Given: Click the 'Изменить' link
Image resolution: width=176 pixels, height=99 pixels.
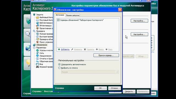Looking at the screenshot, I should pos(78,50).
